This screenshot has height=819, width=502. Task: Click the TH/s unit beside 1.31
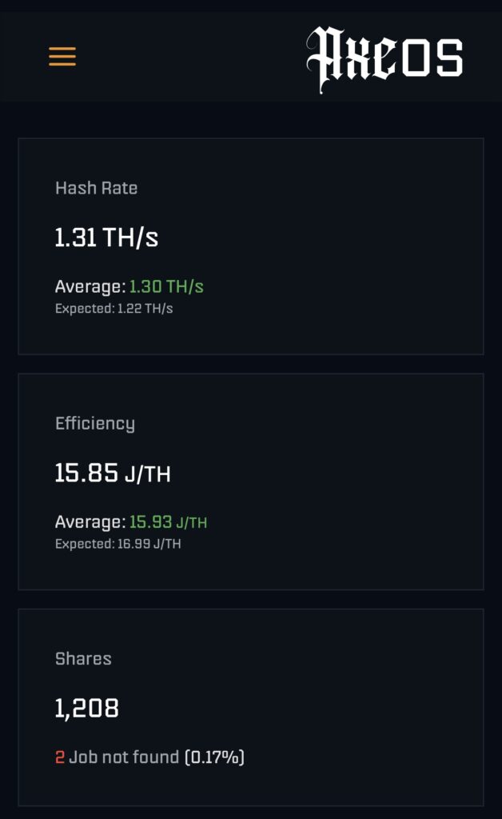[131, 238]
